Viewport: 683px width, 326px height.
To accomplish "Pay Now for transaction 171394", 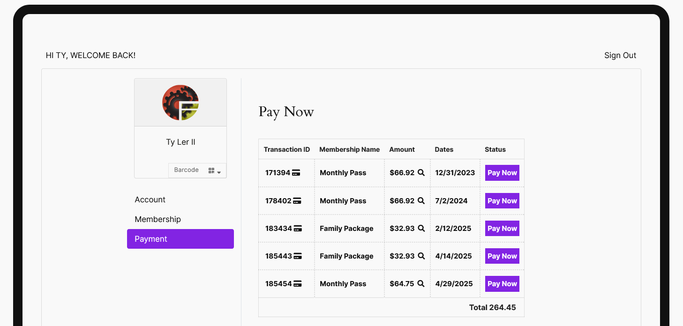I will 502,173.
